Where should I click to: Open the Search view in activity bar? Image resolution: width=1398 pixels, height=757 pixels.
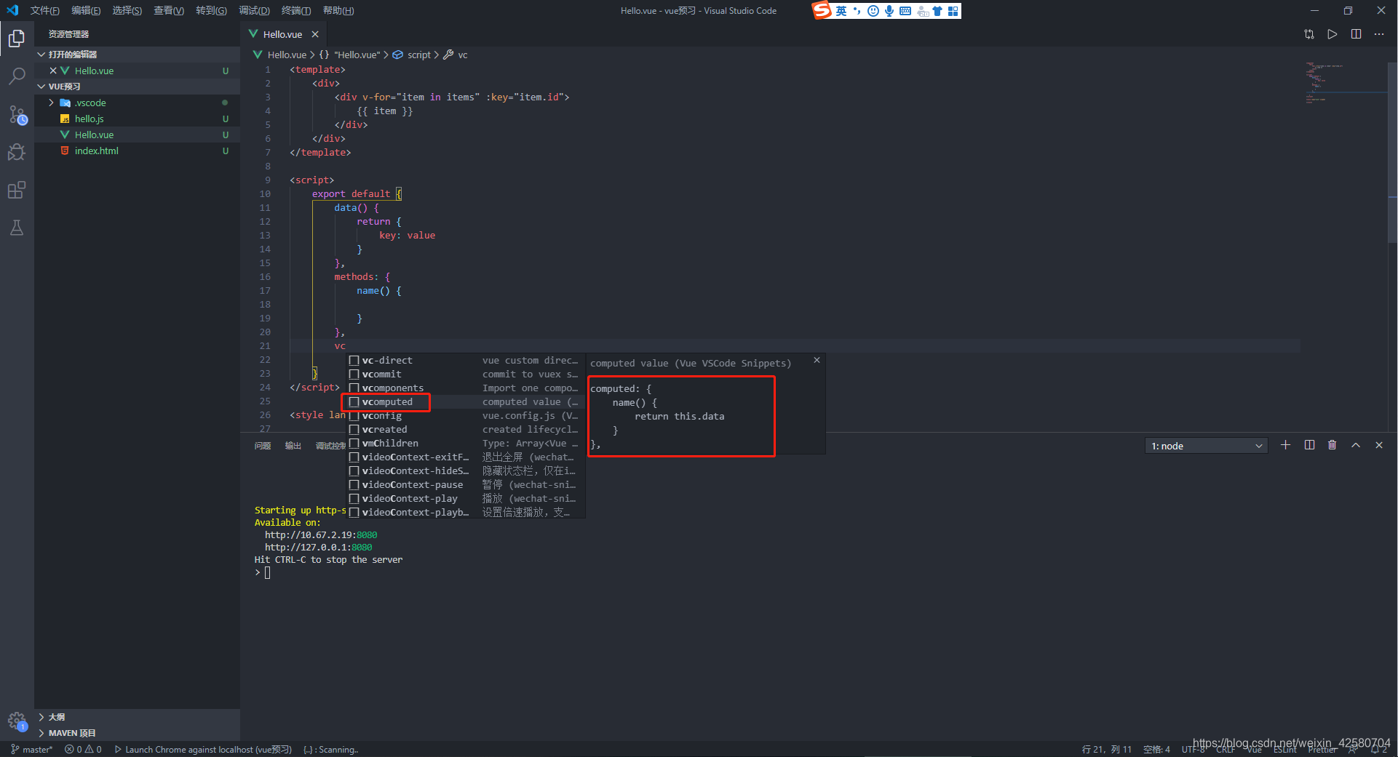17,76
